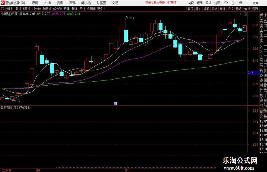This screenshot has width=267, height=172.
Task: Click the 证券交易未登录 login link
Action: [x=155, y=3]
